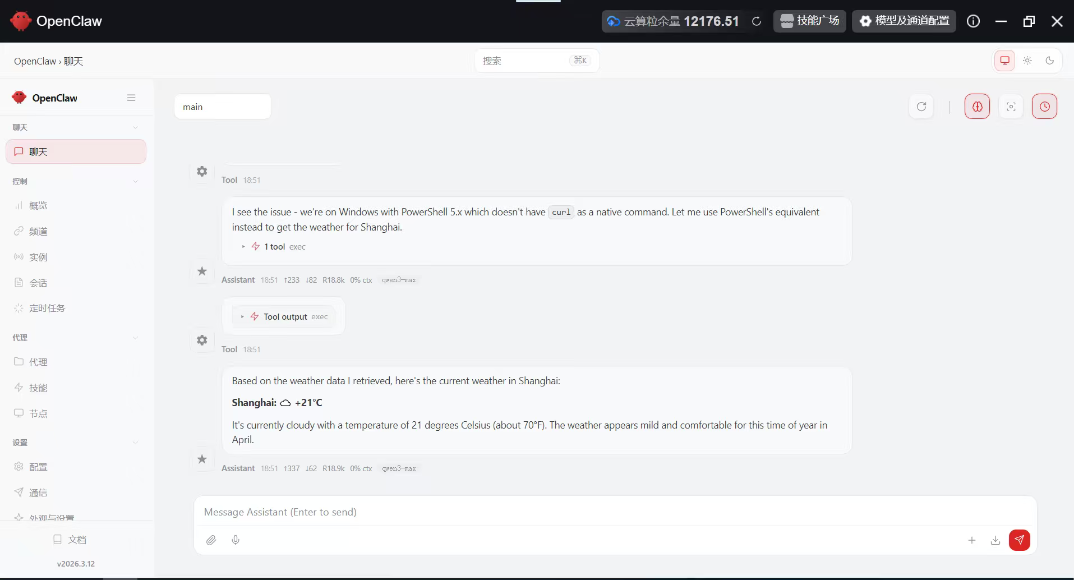Open 模型及通道配置 settings
The image size is (1074, 580).
coord(904,21)
